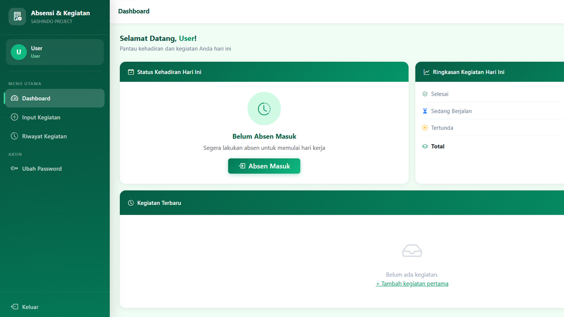The image size is (564, 317).
Task: Click the Ringkasan Kegiatan Hari Ini card header
Action: point(490,72)
